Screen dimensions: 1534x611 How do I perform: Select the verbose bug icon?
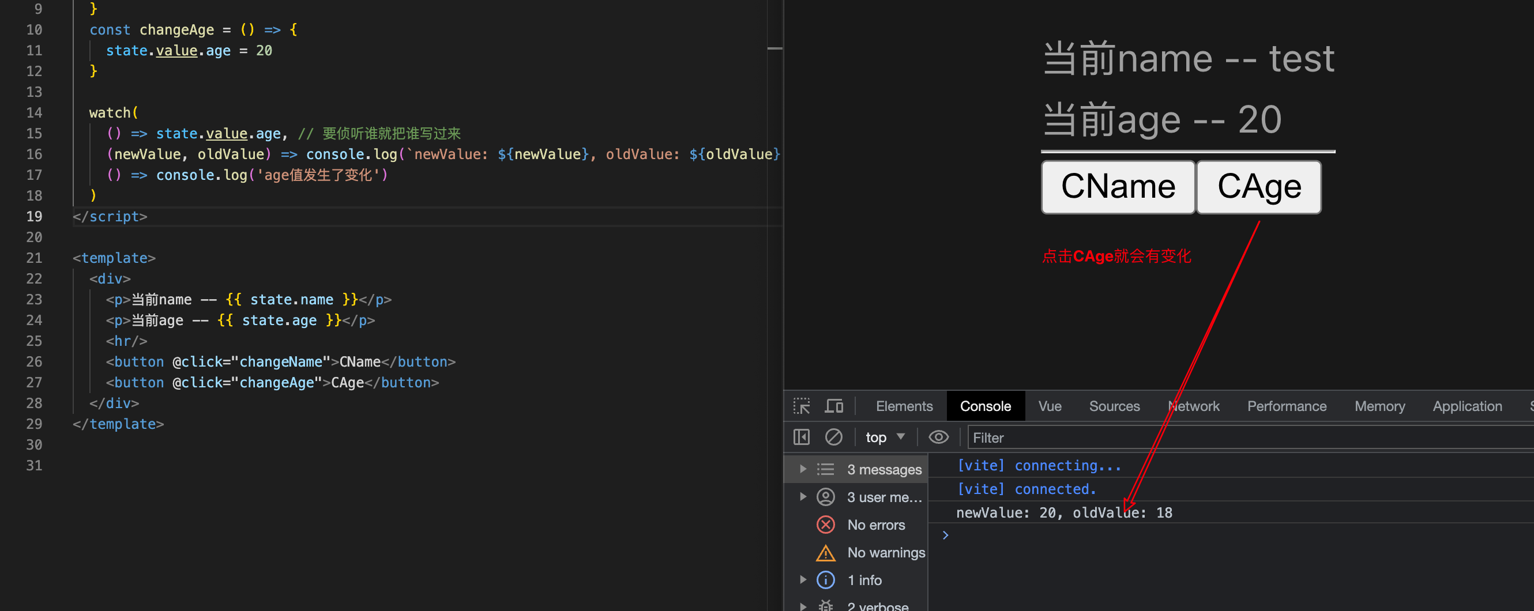(x=825, y=606)
